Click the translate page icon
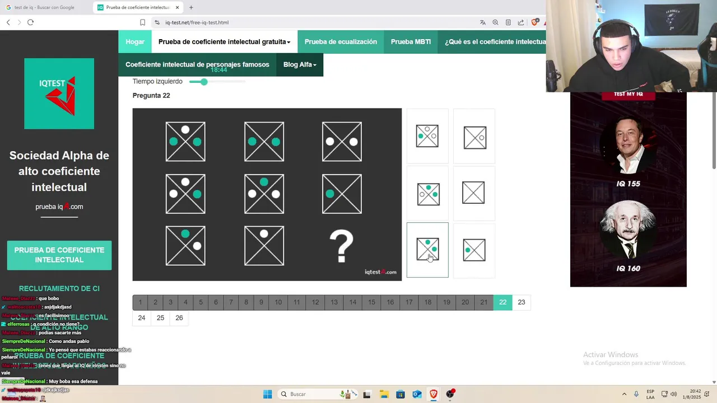This screenshot has height=403, width=717. 483,22
